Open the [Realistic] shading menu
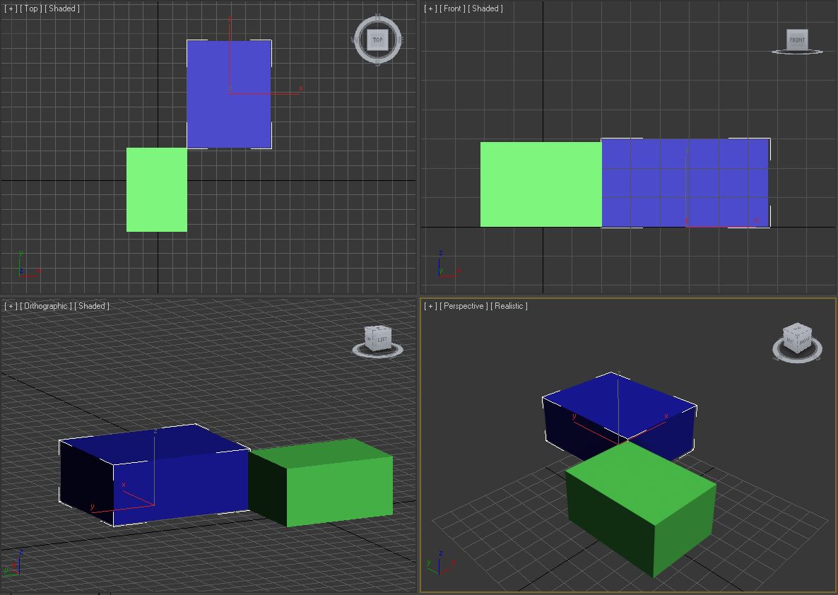Screen dimensions: 838x595 509,306
